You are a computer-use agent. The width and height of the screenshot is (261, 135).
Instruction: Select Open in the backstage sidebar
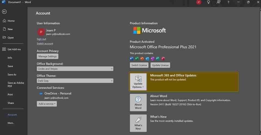click(11, 38)
